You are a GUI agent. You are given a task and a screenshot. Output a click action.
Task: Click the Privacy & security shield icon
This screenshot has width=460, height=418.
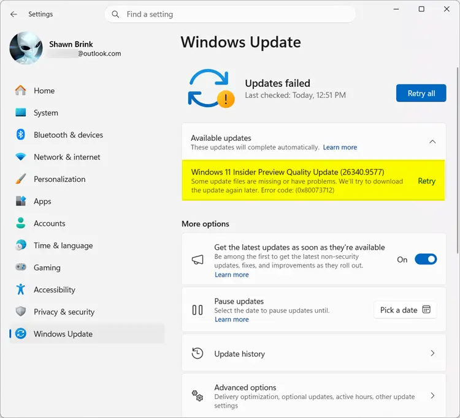click(x=20, y=312)
